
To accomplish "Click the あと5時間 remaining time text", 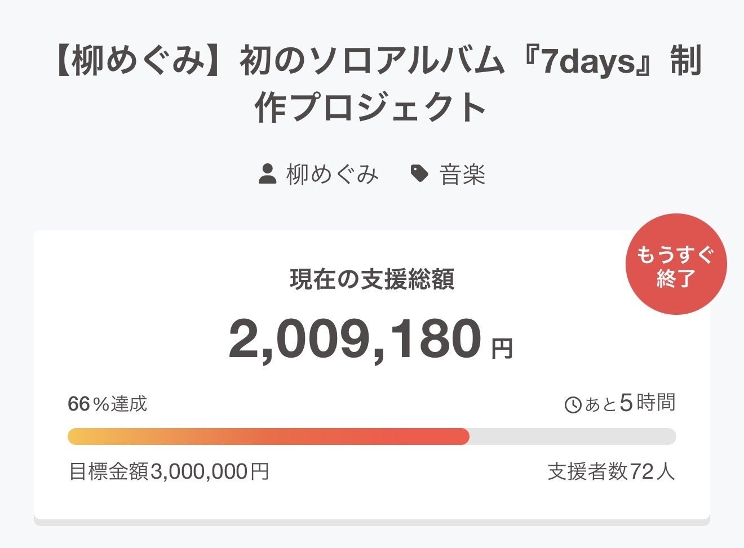I will 630,403.
